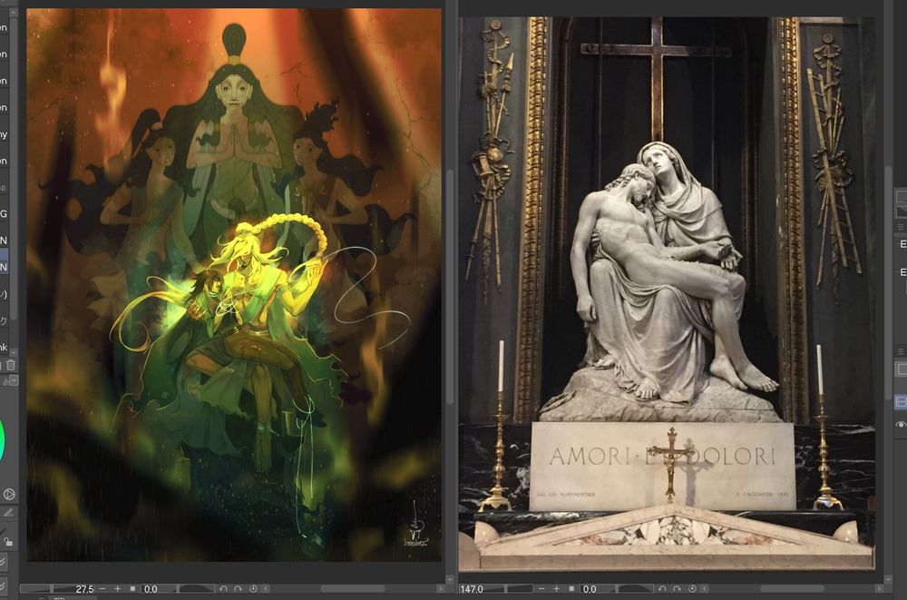The image size is (907, 600).
Task: Zoom in the right reference canvas
Action: point(556,588)
